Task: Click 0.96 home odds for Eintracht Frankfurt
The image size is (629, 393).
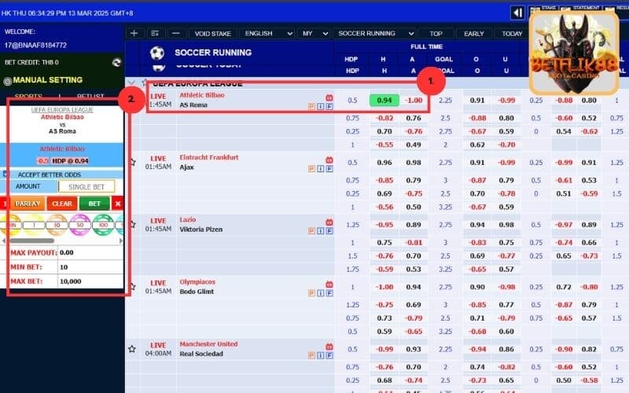Action: click(x=384, y=163)
